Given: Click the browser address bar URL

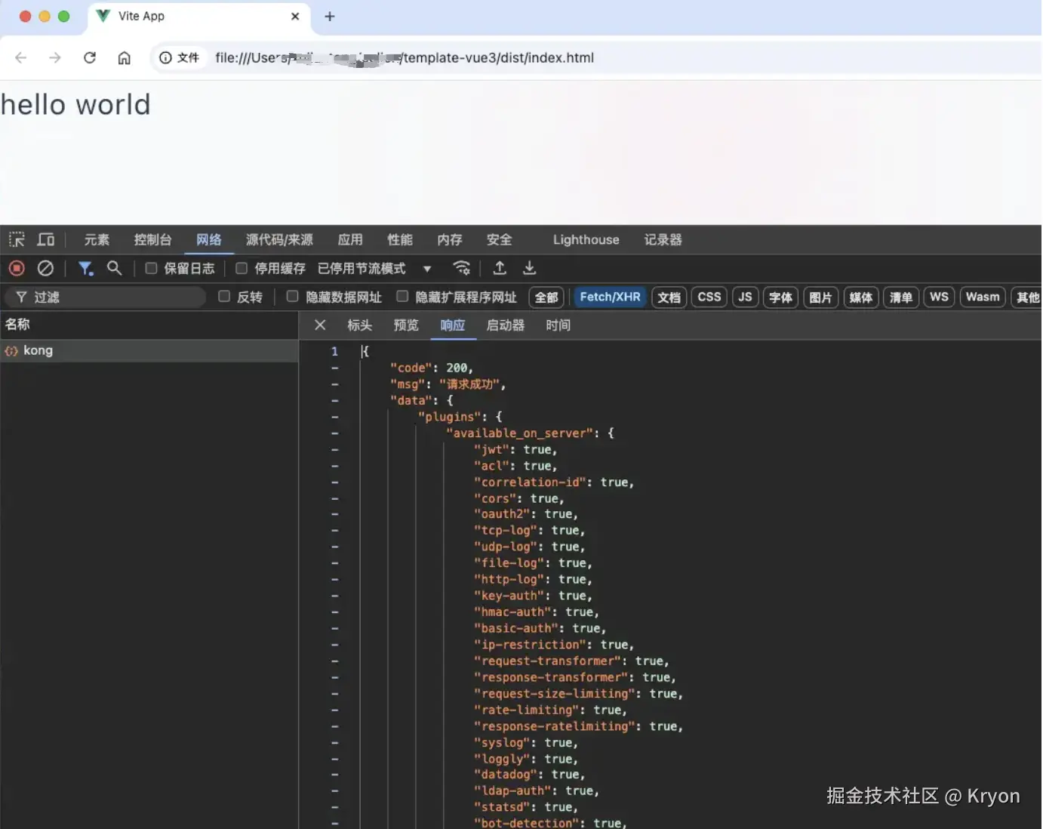Looking at the screenshot, I should coord(405,57).
